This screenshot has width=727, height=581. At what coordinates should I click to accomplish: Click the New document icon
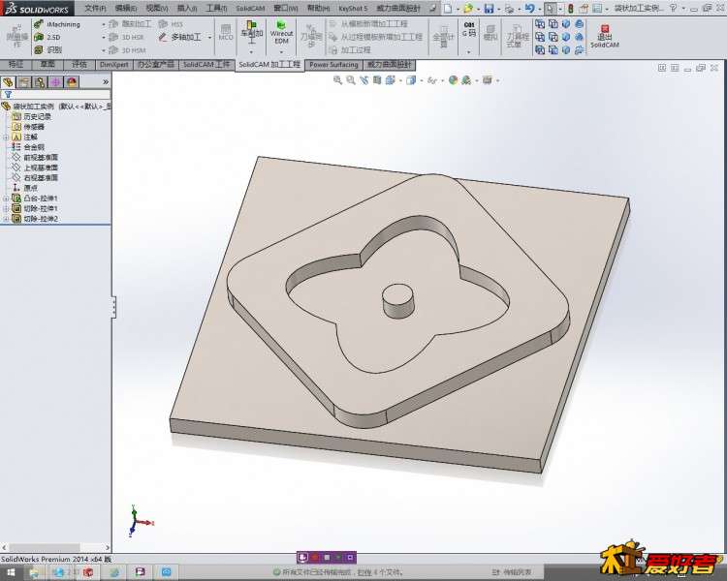[x=448, y=8]
